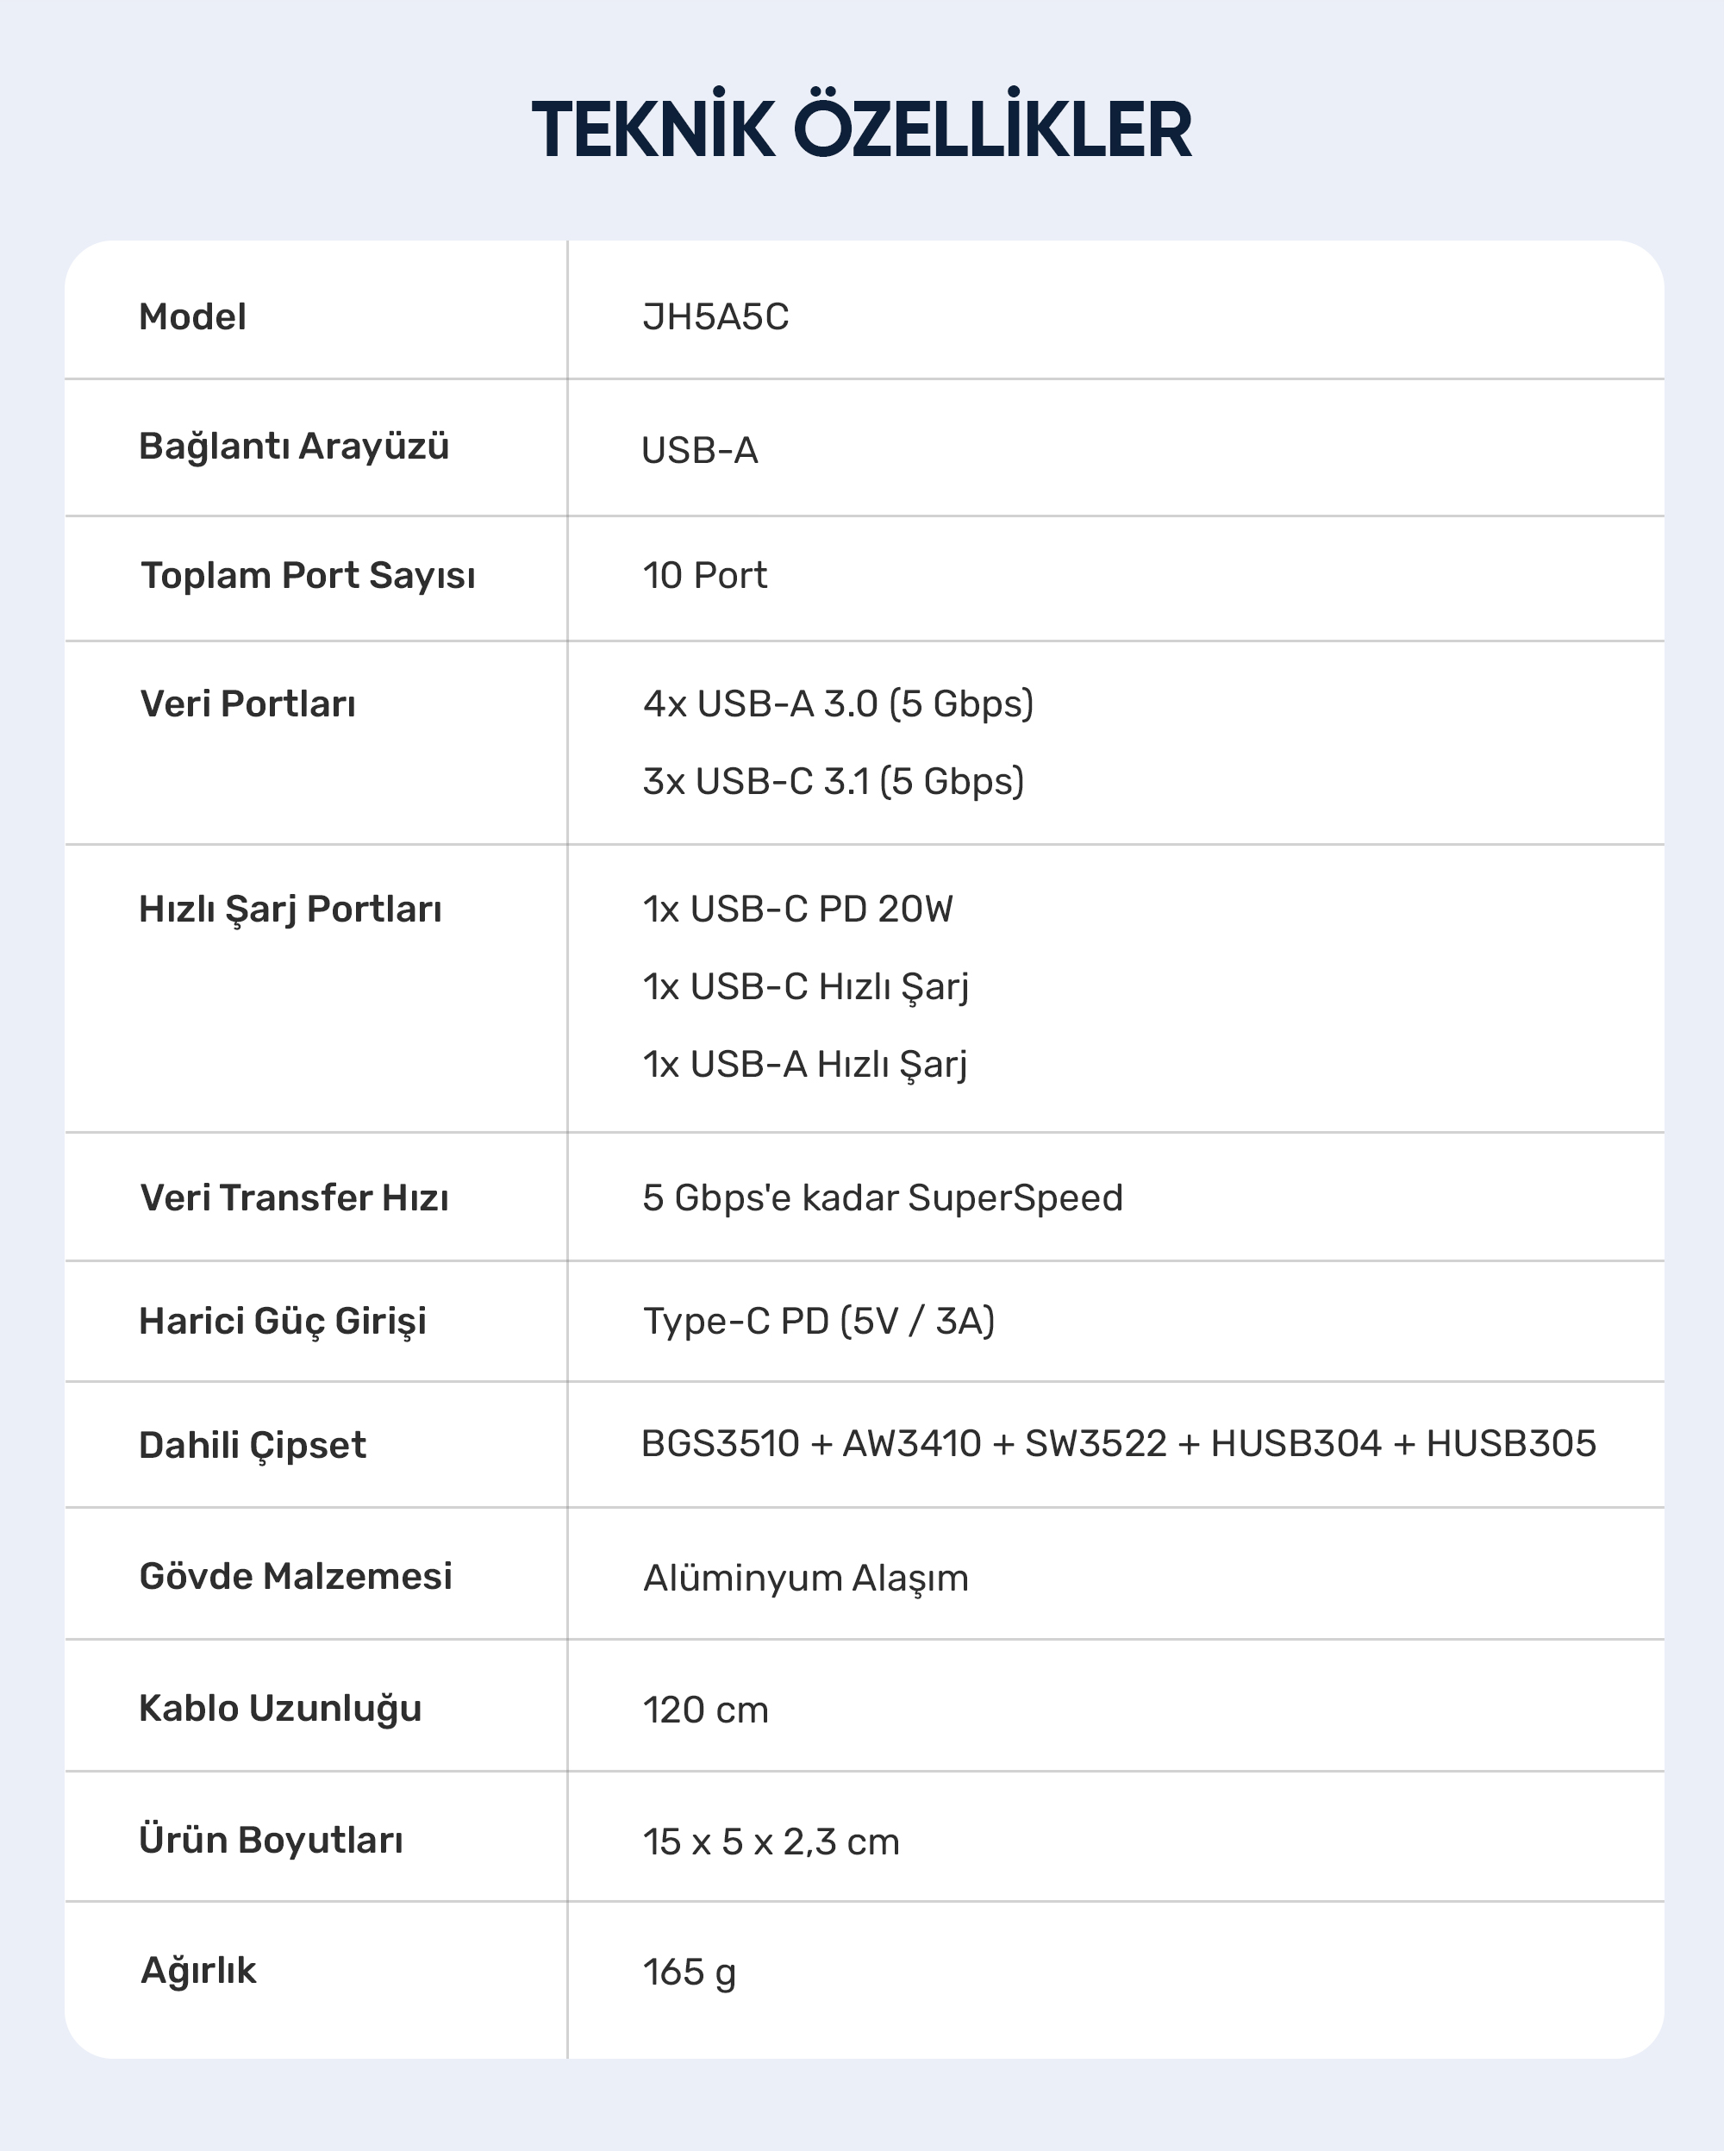Image resolution: width=1724 pixels, height=2151 pixels.
Task: Click the 3x USB-C 3.1 line
Action: point(833,780)
